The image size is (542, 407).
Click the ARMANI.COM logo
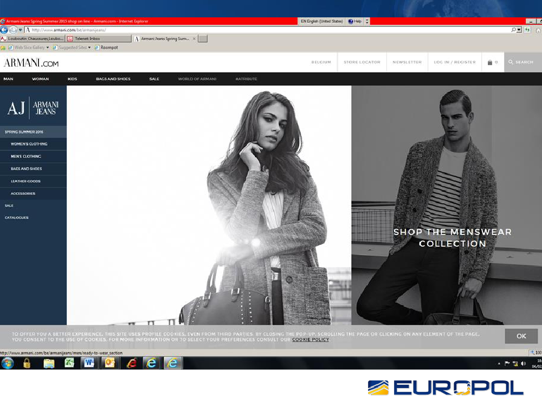31,62
